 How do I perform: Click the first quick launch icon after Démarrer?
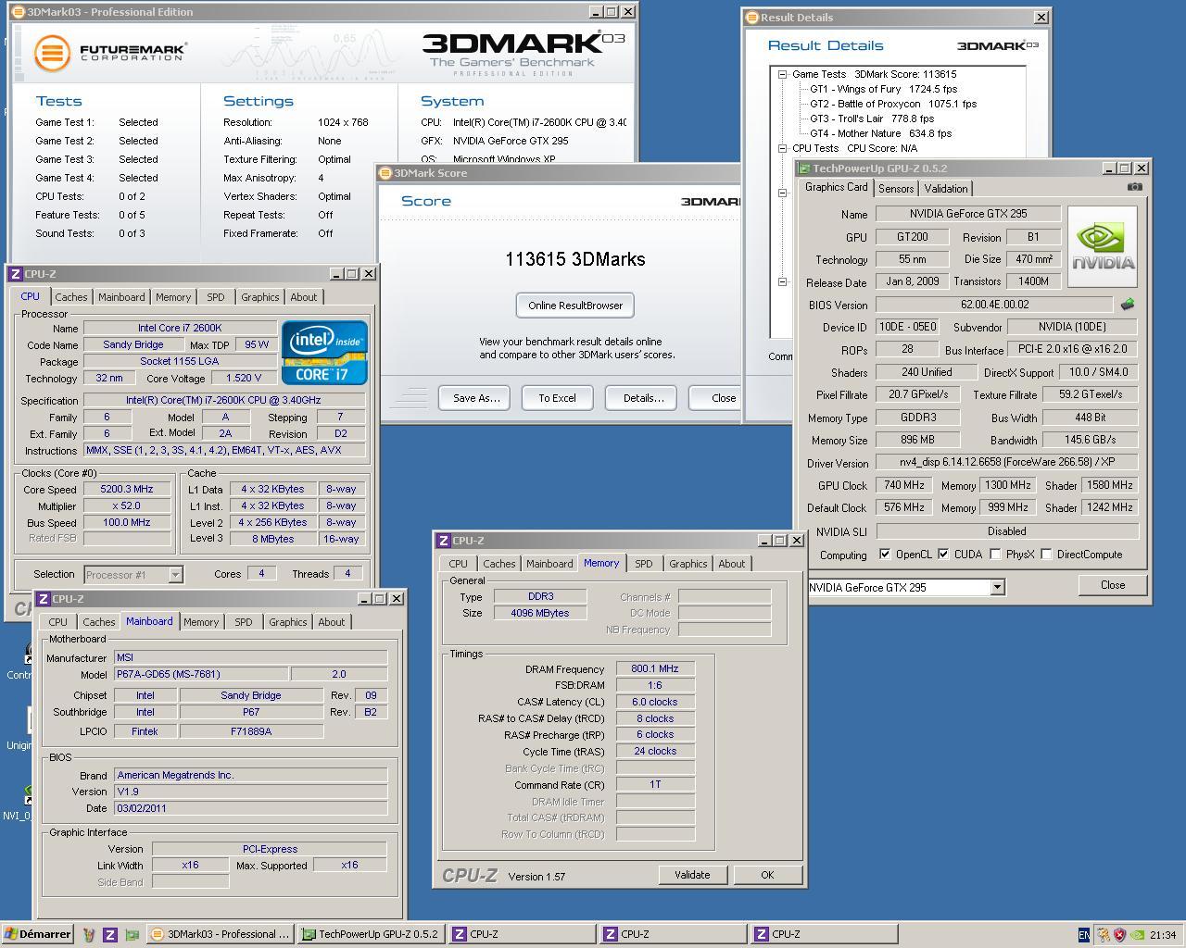[x=89, y=934]
